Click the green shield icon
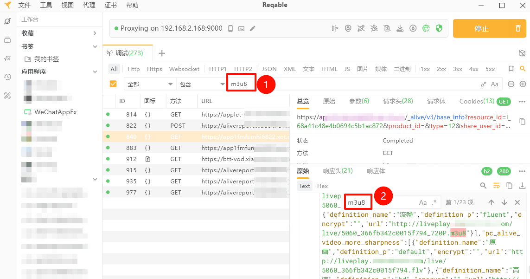Image resolution: width=530 pixels, height=279 pixels. (439, 28)
